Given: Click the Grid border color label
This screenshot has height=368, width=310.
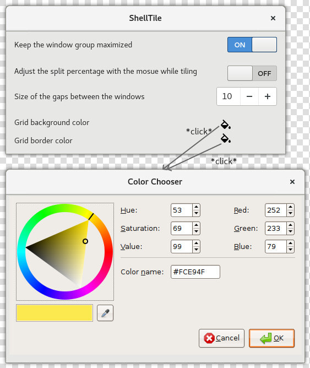Looking at the screenshot, I should [43, 140].
